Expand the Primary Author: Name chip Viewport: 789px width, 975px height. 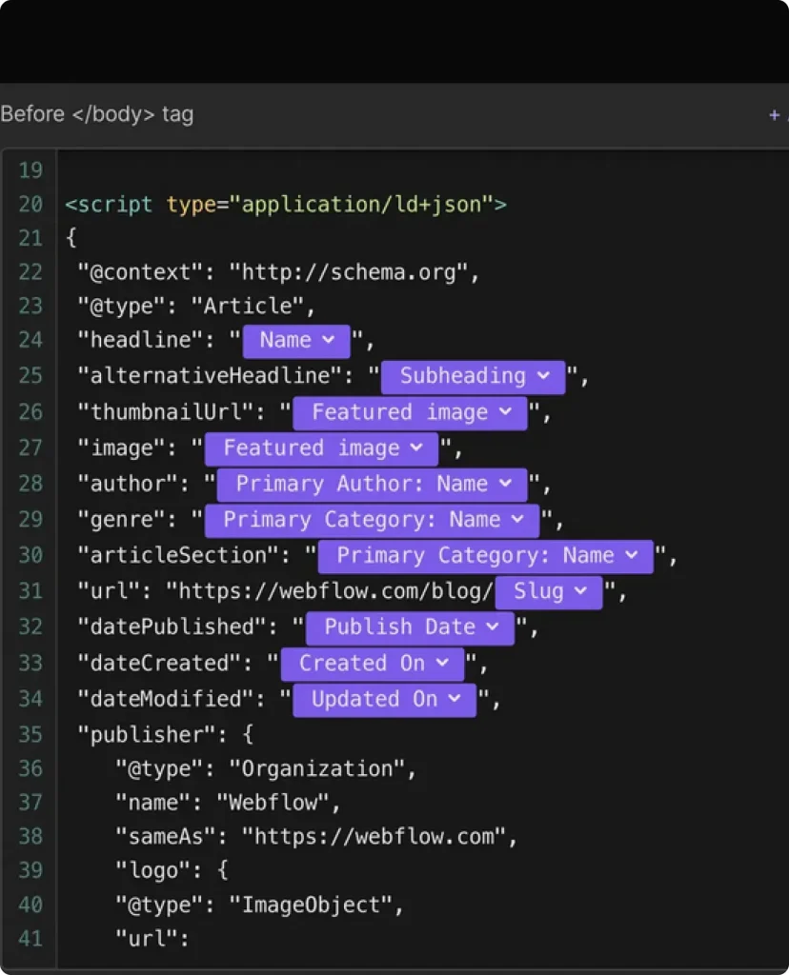click(x=372, y=484)
